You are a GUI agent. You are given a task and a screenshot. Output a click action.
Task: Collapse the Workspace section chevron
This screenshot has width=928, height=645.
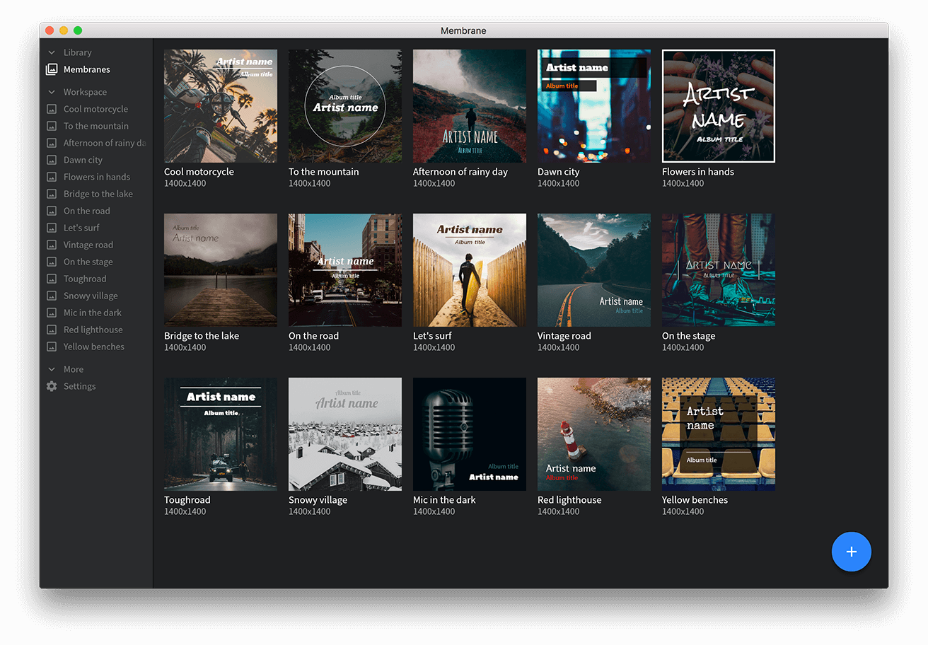tap(52, 92)
